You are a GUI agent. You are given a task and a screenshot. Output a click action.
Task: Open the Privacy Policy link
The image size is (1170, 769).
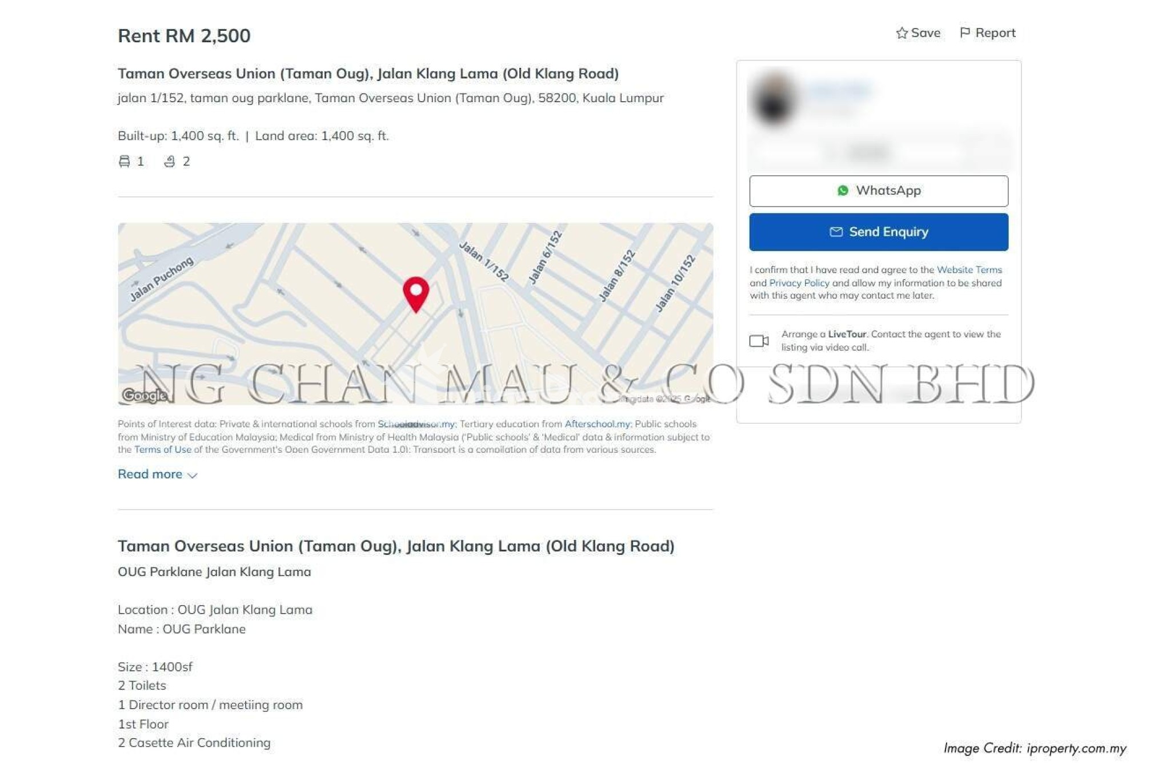click(799, 283)
